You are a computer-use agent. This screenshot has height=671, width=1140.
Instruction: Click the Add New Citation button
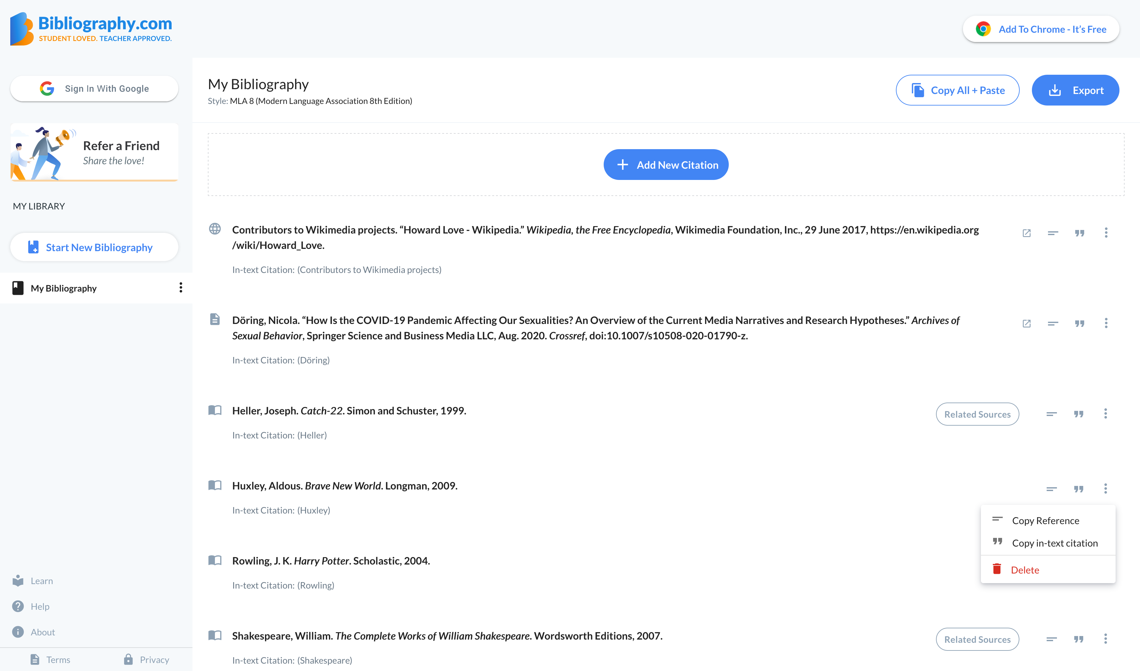[x=666, y=164]
